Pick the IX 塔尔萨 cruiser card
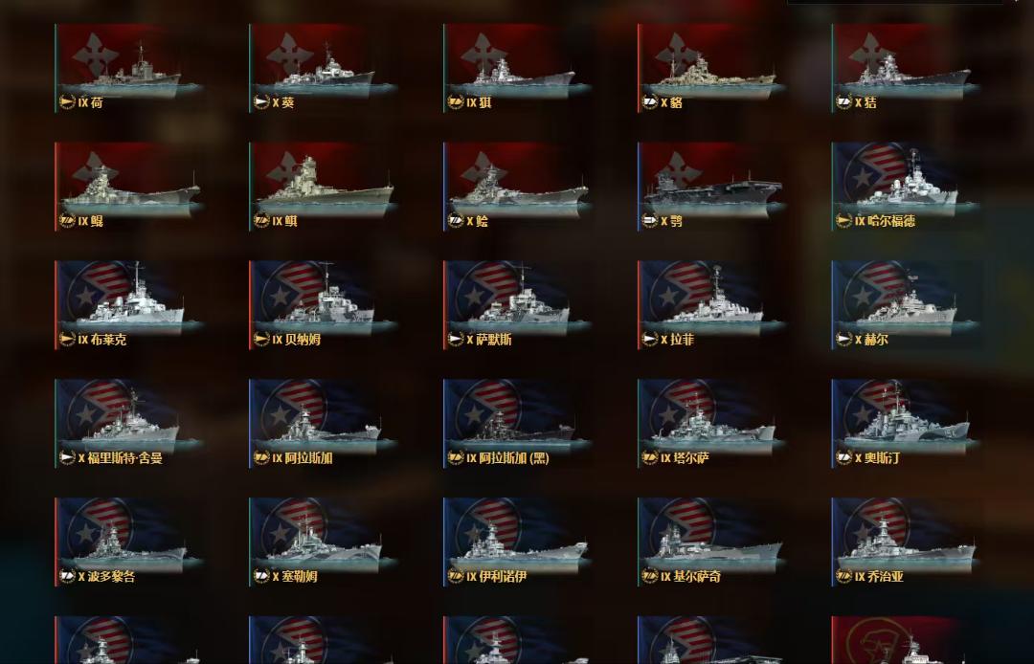 point(710,424)
